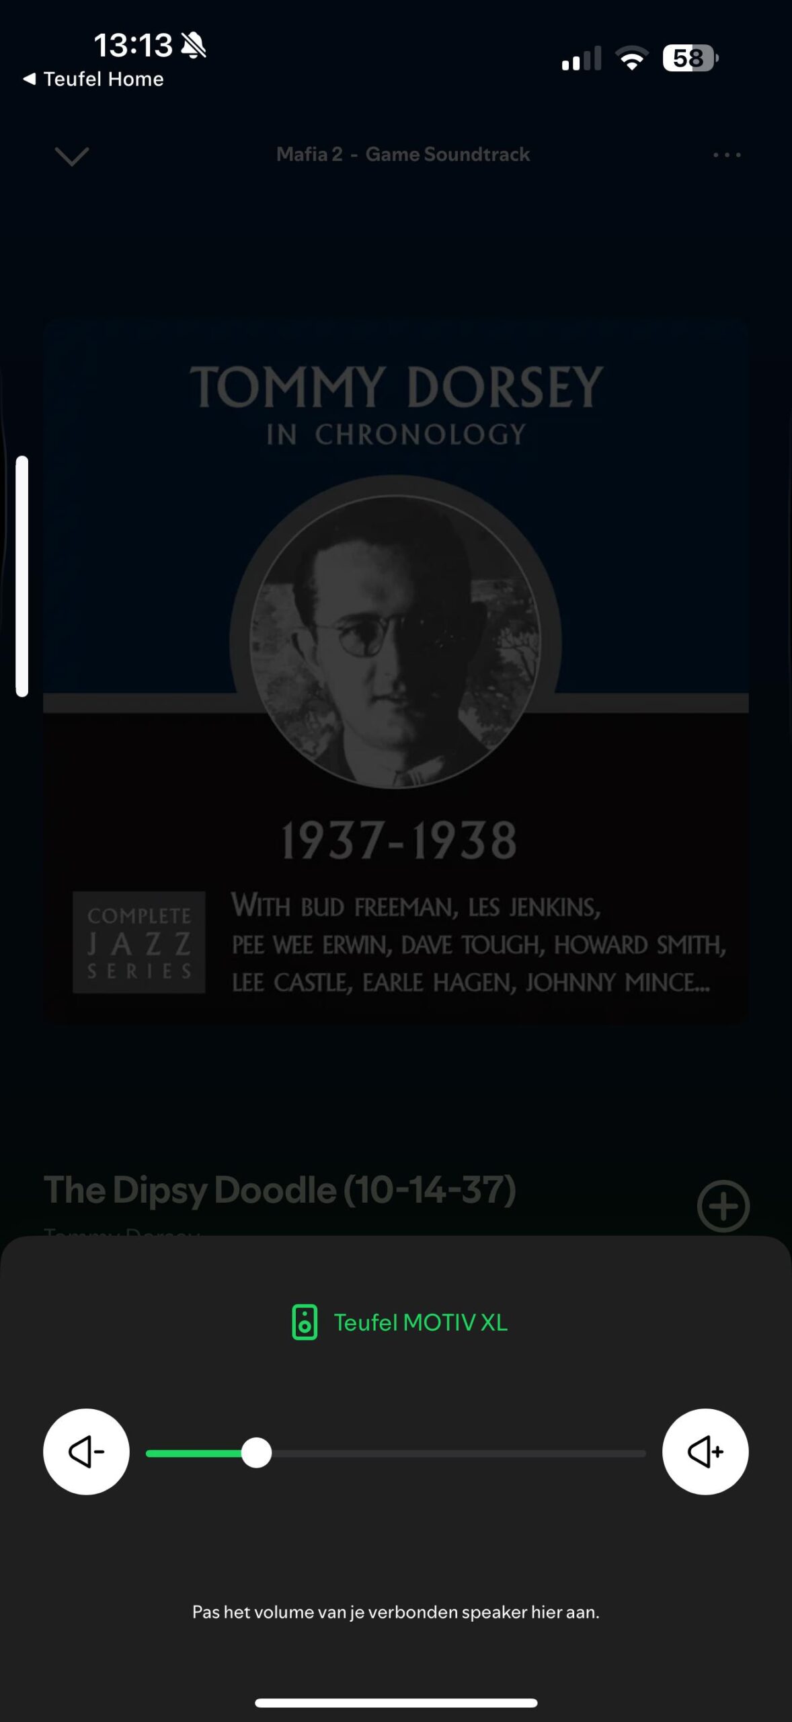792x1722 pixels.
Task: Open the three-dot more options menu
Action: (x=727, y=155)
